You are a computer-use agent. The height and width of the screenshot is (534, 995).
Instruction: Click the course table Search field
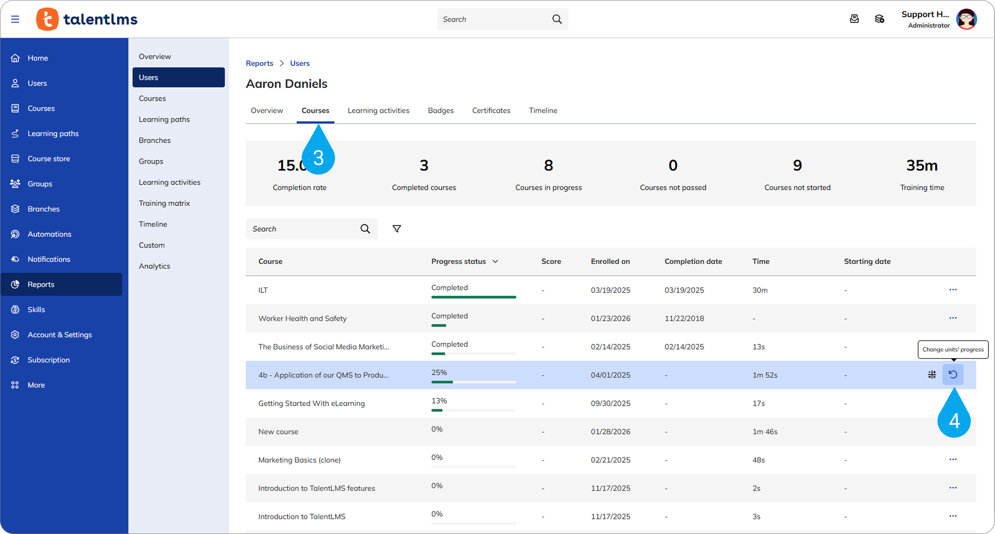303,229
